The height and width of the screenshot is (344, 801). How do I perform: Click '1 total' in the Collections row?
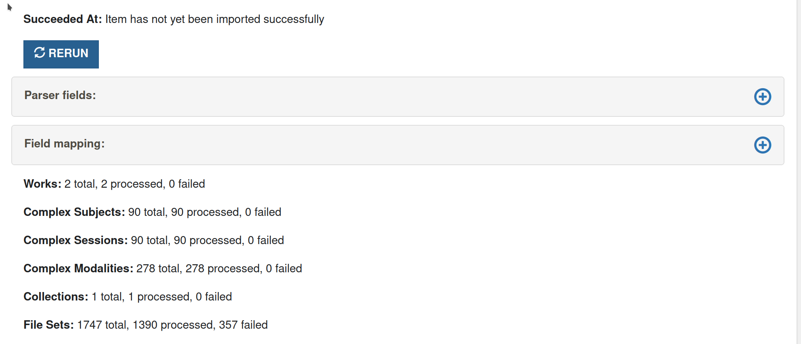[x=108, y=297]
